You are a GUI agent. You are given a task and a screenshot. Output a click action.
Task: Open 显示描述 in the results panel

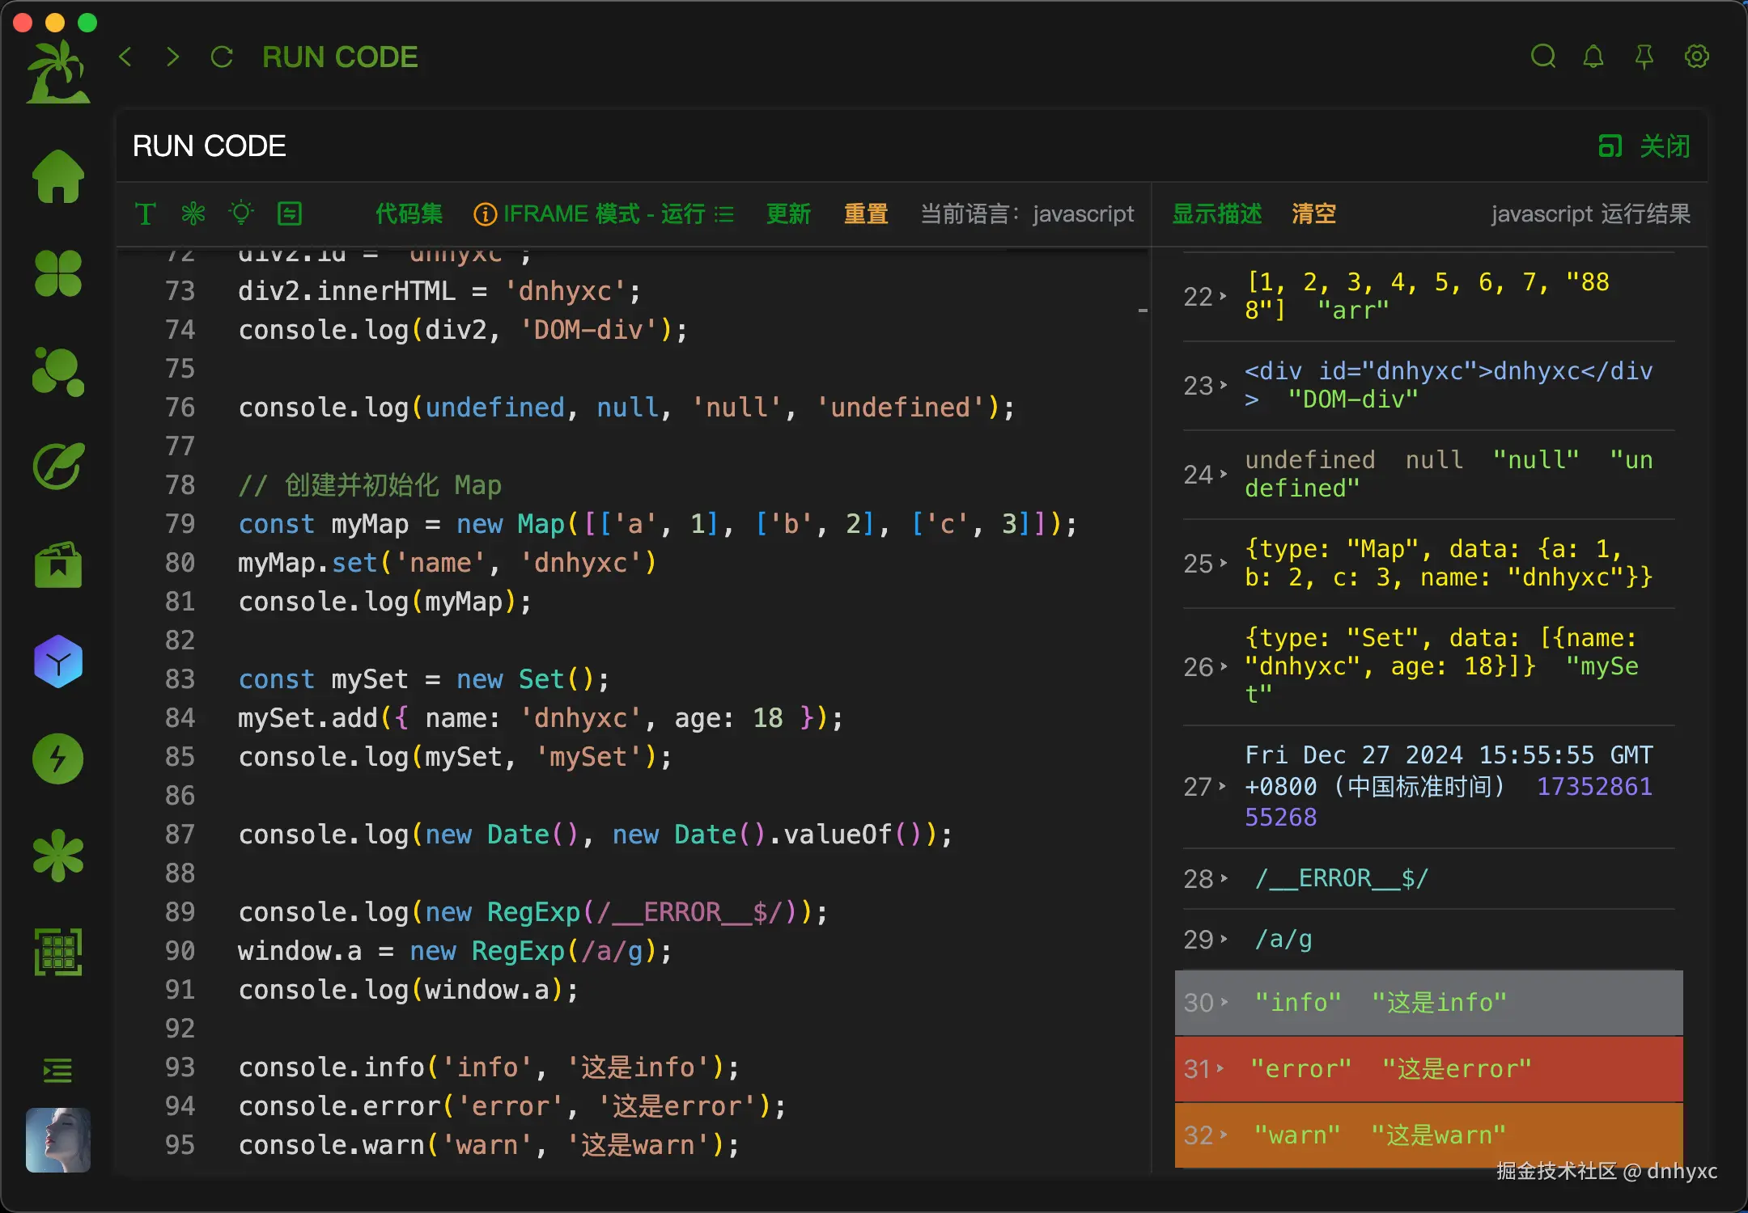pyautogui.click(x=1217, y=213)
